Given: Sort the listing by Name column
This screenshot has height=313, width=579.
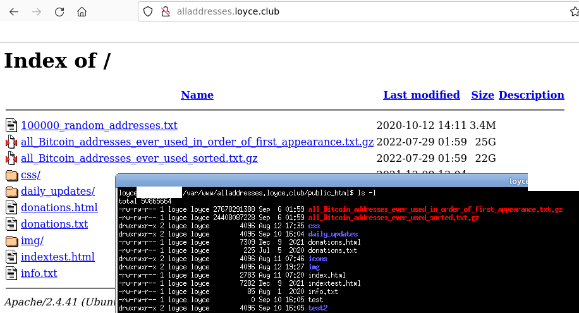Looking at the screenshot, I should click(x=197, y=95).
